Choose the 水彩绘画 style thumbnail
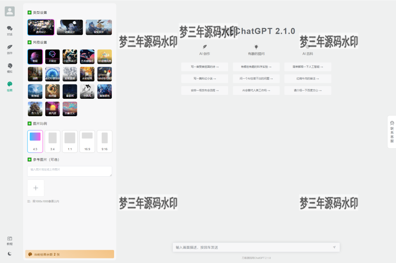Viewport: 396px width, 263px height. pos(87,74)
